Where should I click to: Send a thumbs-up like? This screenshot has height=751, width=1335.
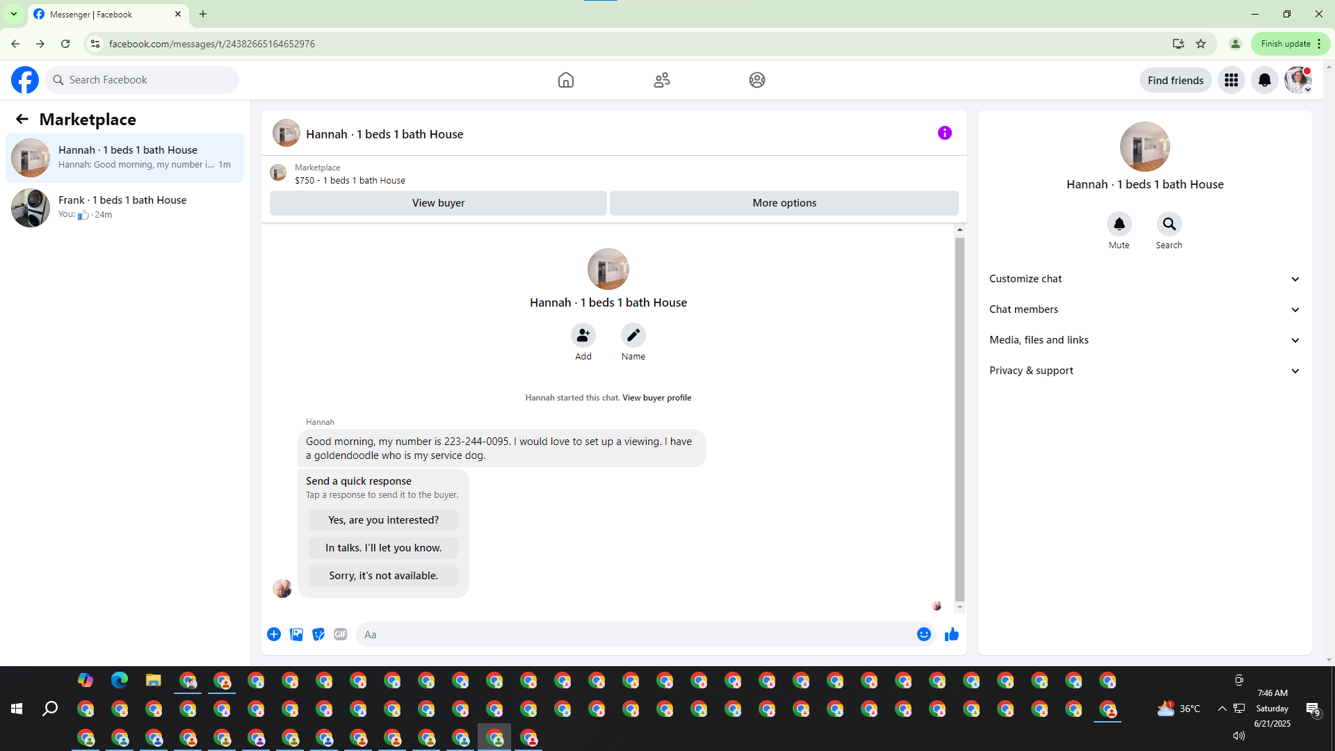[x=952, y=634]
